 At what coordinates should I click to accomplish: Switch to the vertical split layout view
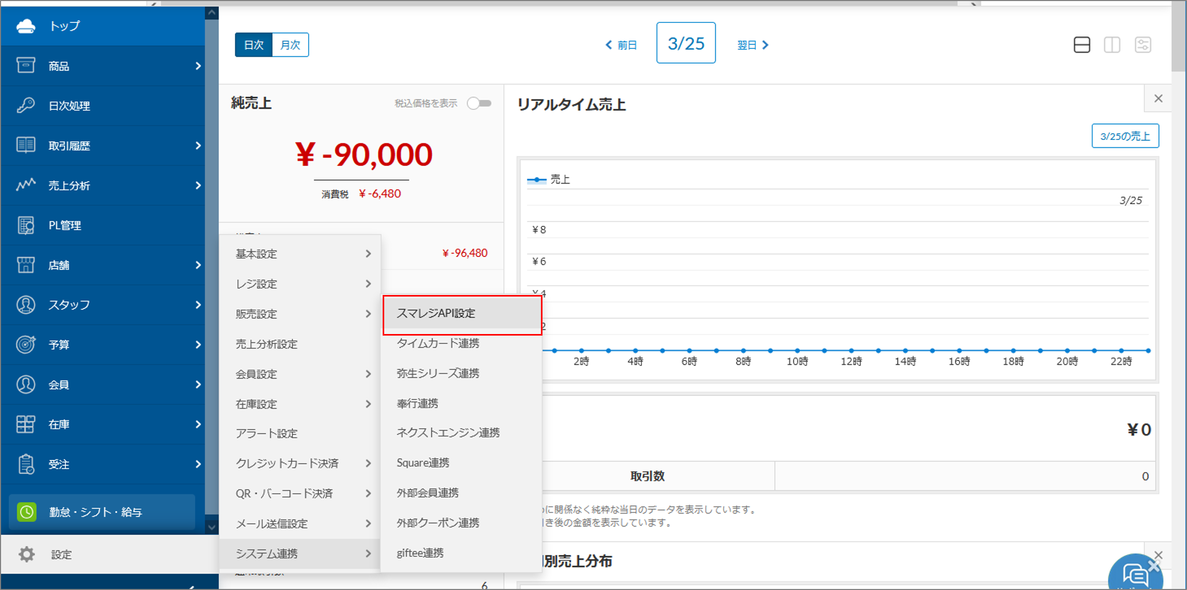coord(1113,45)
